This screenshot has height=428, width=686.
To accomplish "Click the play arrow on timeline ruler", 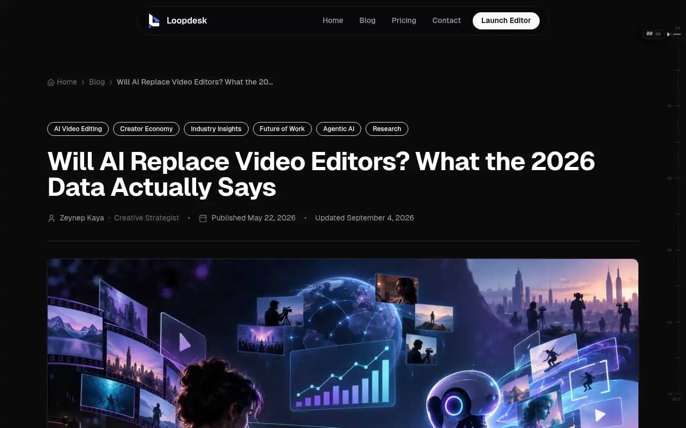I will coord(668,34).
